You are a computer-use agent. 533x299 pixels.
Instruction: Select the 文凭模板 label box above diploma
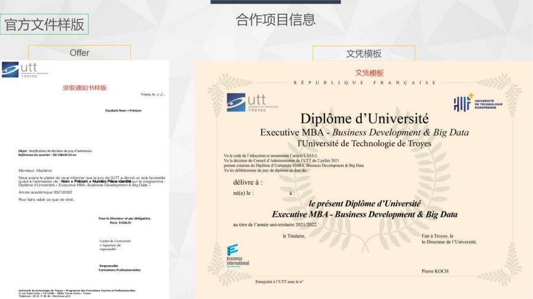pos(364,53)
